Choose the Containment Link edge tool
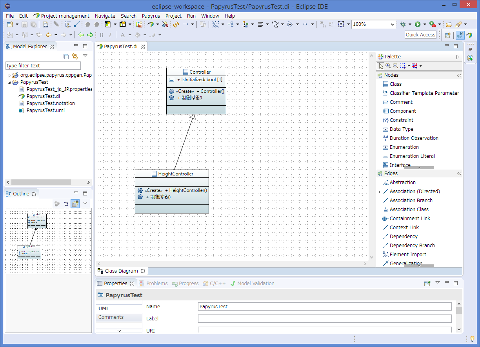480x347 pixels. [409, 219]
